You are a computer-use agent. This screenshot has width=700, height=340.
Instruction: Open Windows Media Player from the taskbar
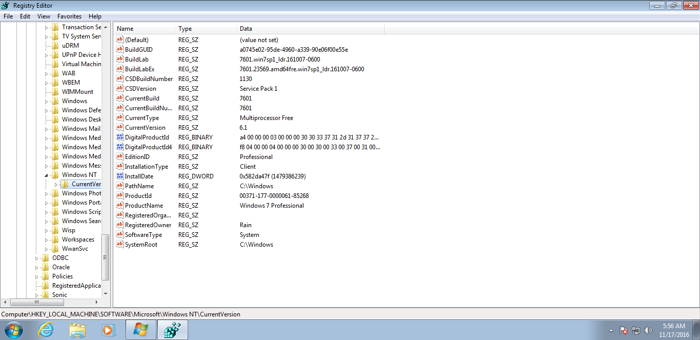pos(109,330)
